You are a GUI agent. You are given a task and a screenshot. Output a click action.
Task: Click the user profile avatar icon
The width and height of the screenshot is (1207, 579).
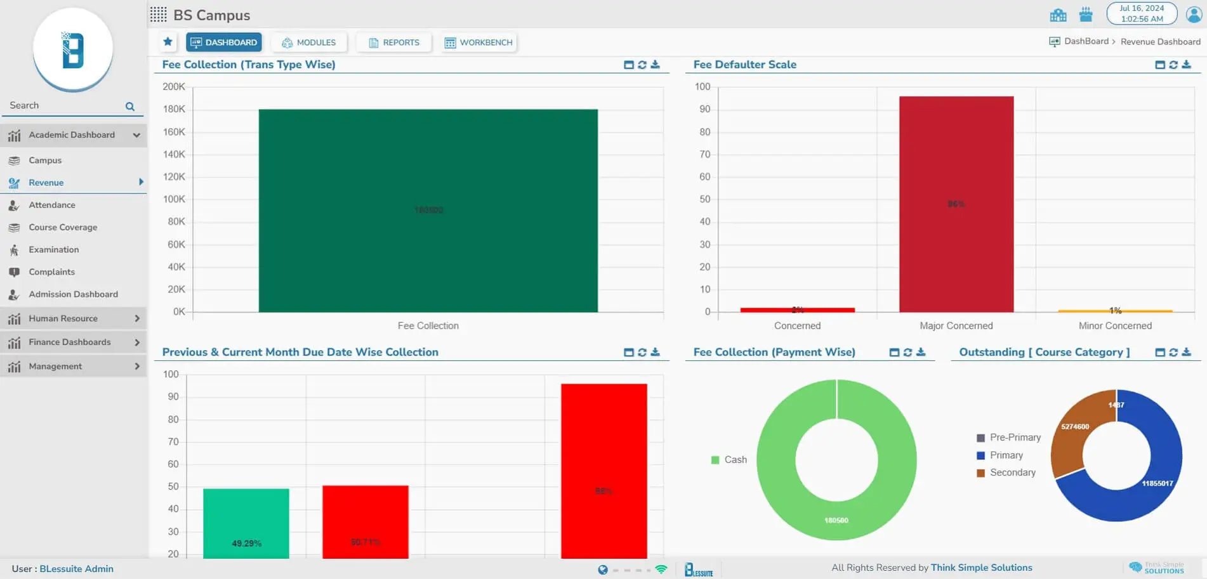(x=1194, y=14)
